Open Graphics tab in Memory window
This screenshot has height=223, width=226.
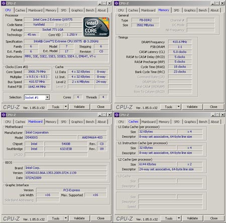pyautogui.click(x=190, y=11)
